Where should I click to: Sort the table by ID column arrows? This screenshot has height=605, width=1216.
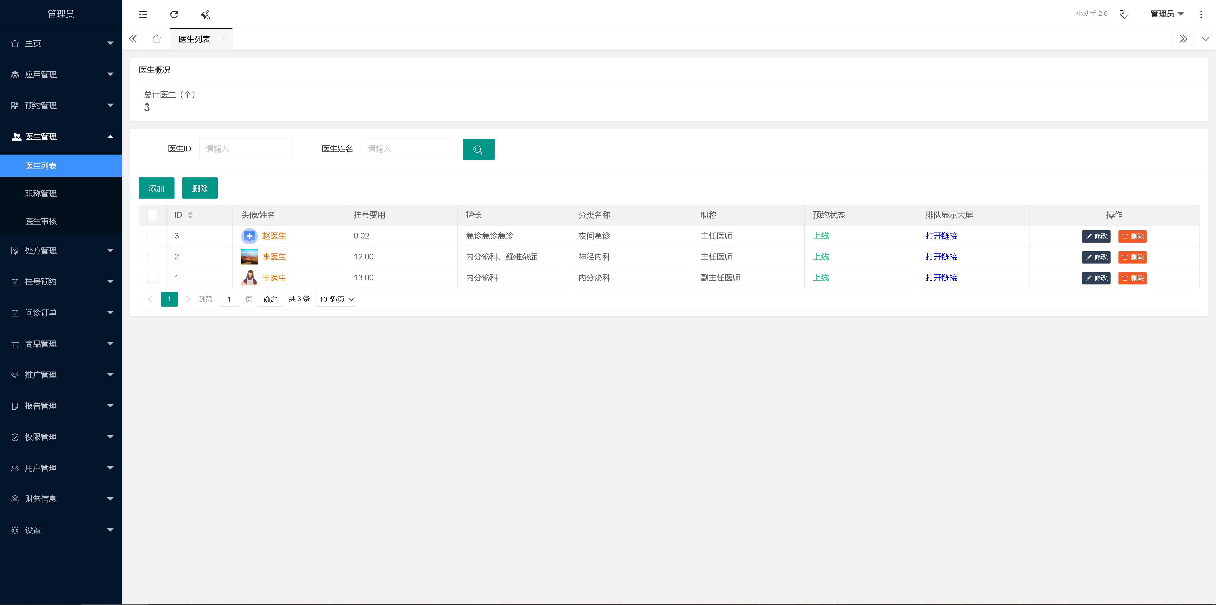[190, 215]
